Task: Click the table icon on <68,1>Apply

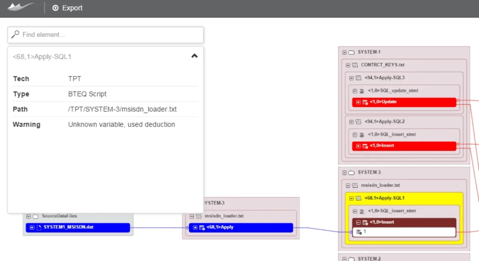Action: tap(202, 228)
